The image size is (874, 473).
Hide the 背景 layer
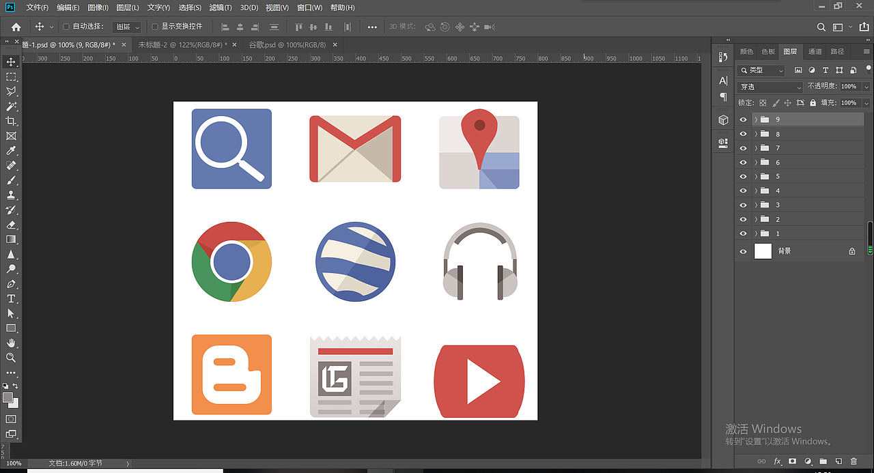coord(744,251)
